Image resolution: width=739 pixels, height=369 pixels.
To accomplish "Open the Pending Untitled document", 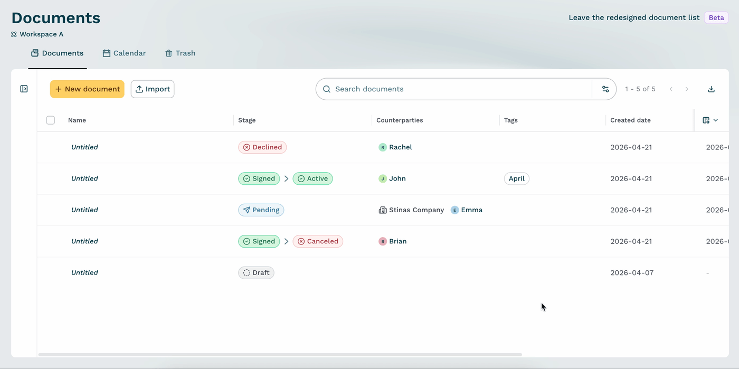I will pyautogui.click(x=84, y=210).
